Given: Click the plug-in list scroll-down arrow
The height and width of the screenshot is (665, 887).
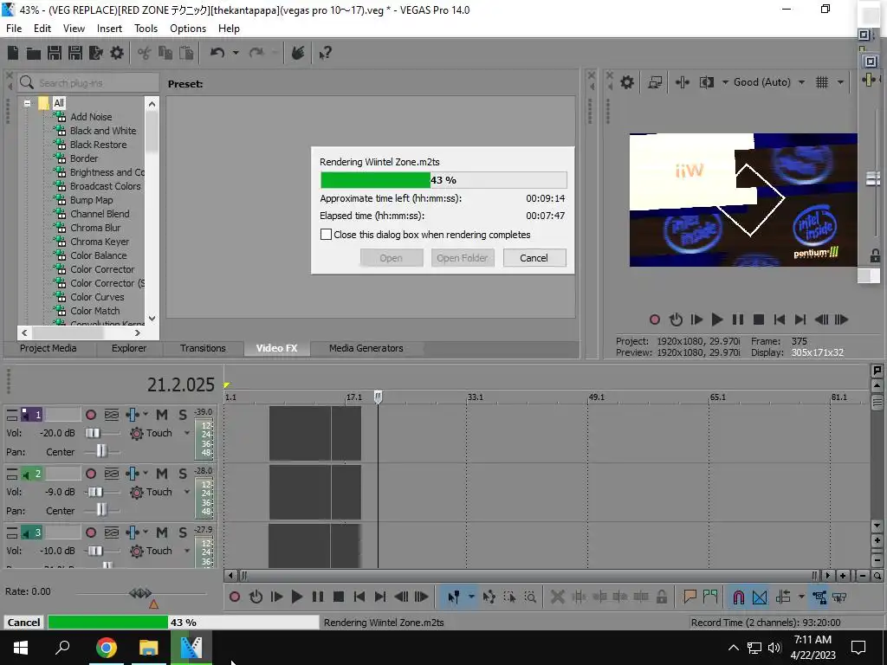Looking at the screenshot, I should click(152, 319).
